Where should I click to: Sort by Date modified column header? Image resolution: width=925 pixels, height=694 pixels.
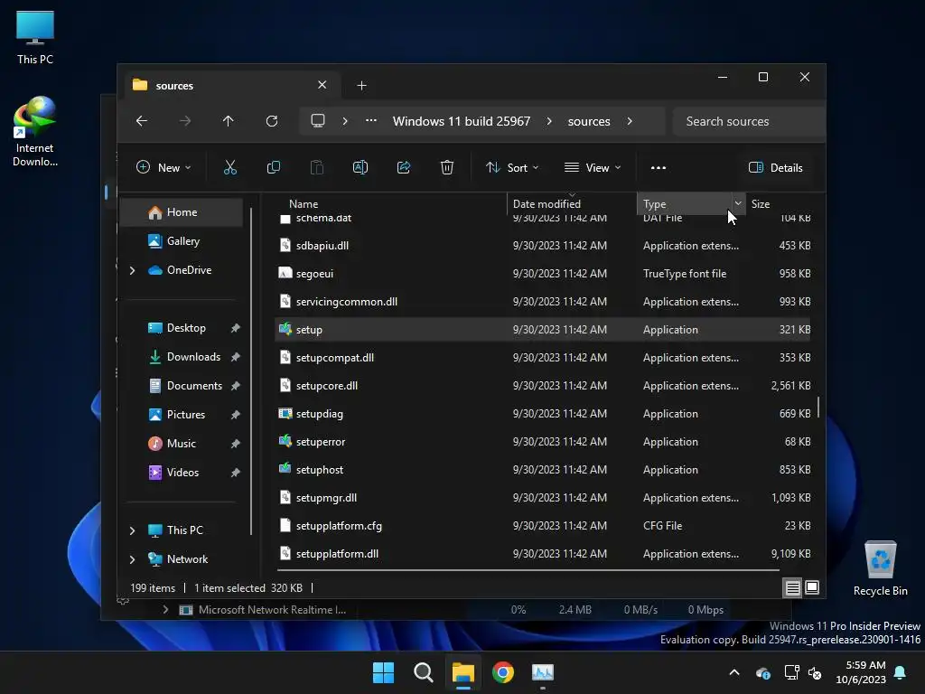tap(572, 203)
